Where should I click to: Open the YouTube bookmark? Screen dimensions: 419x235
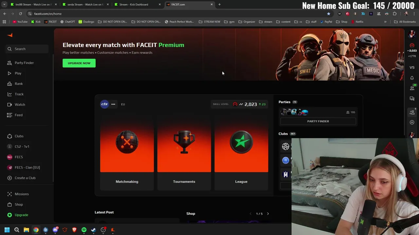tap(20, 22)
